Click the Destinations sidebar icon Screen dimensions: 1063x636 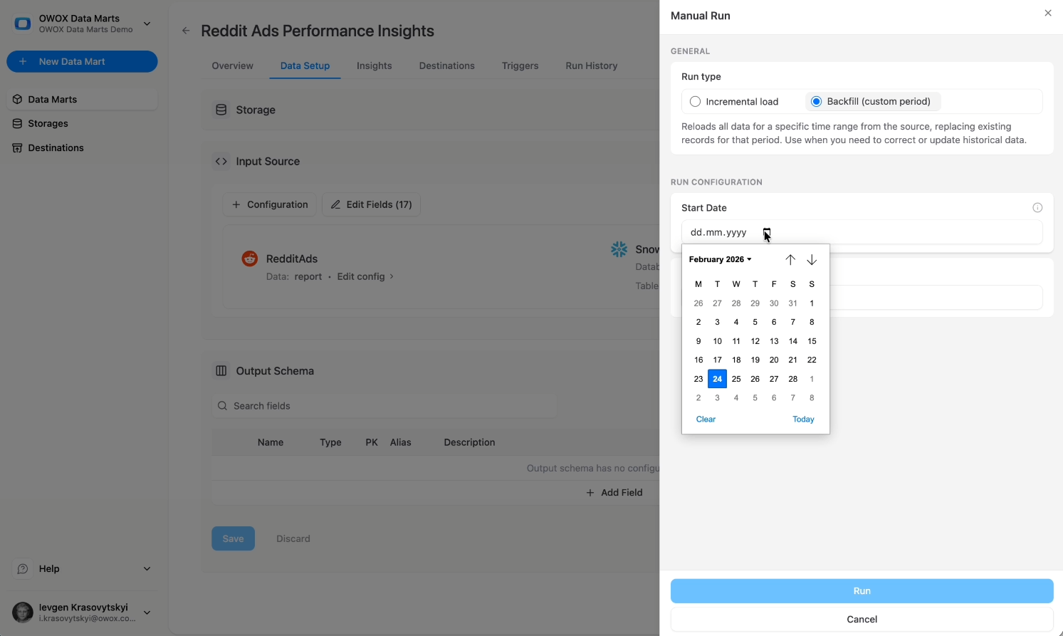coord(18,147)
